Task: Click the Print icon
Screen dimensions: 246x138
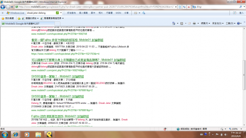Action: [194, 23]
